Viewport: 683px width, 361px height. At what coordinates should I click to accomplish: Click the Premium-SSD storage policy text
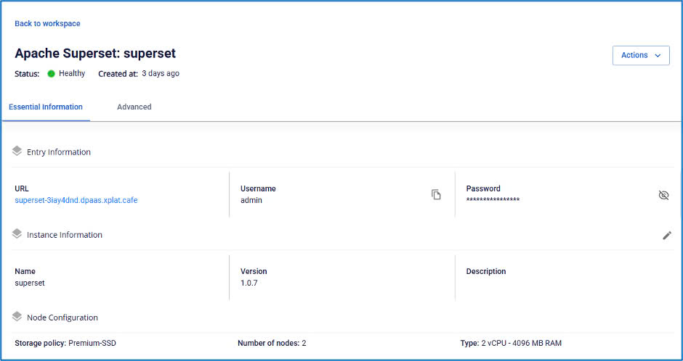point(92,343)
